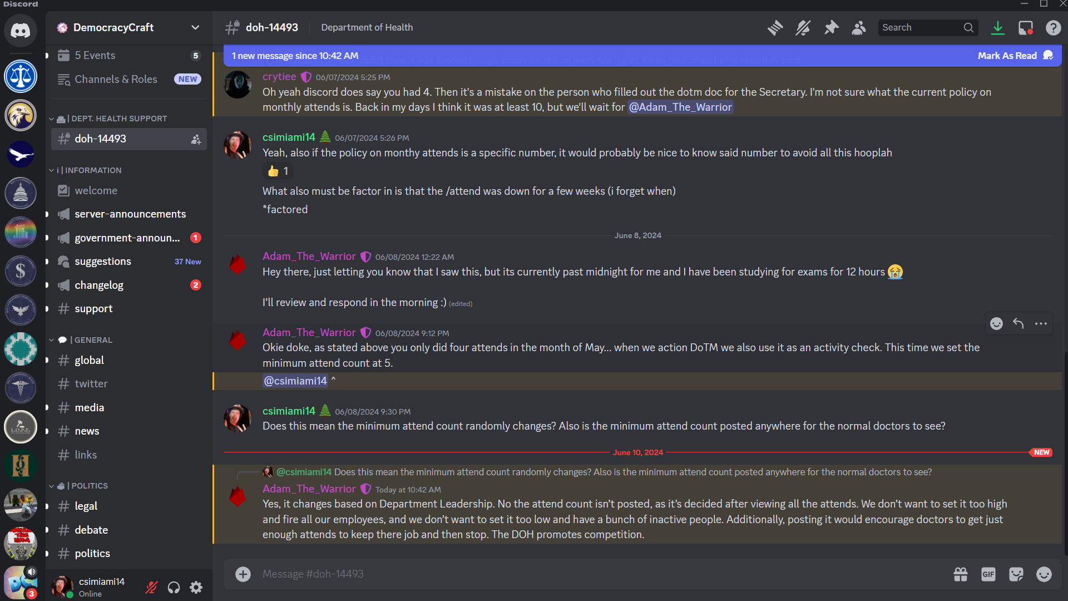Open User Settings gear
Screen dimensions: 1068x601
pos(196,587)
